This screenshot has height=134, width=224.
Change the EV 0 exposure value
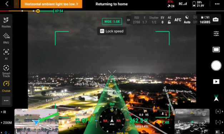coord(163,20)
